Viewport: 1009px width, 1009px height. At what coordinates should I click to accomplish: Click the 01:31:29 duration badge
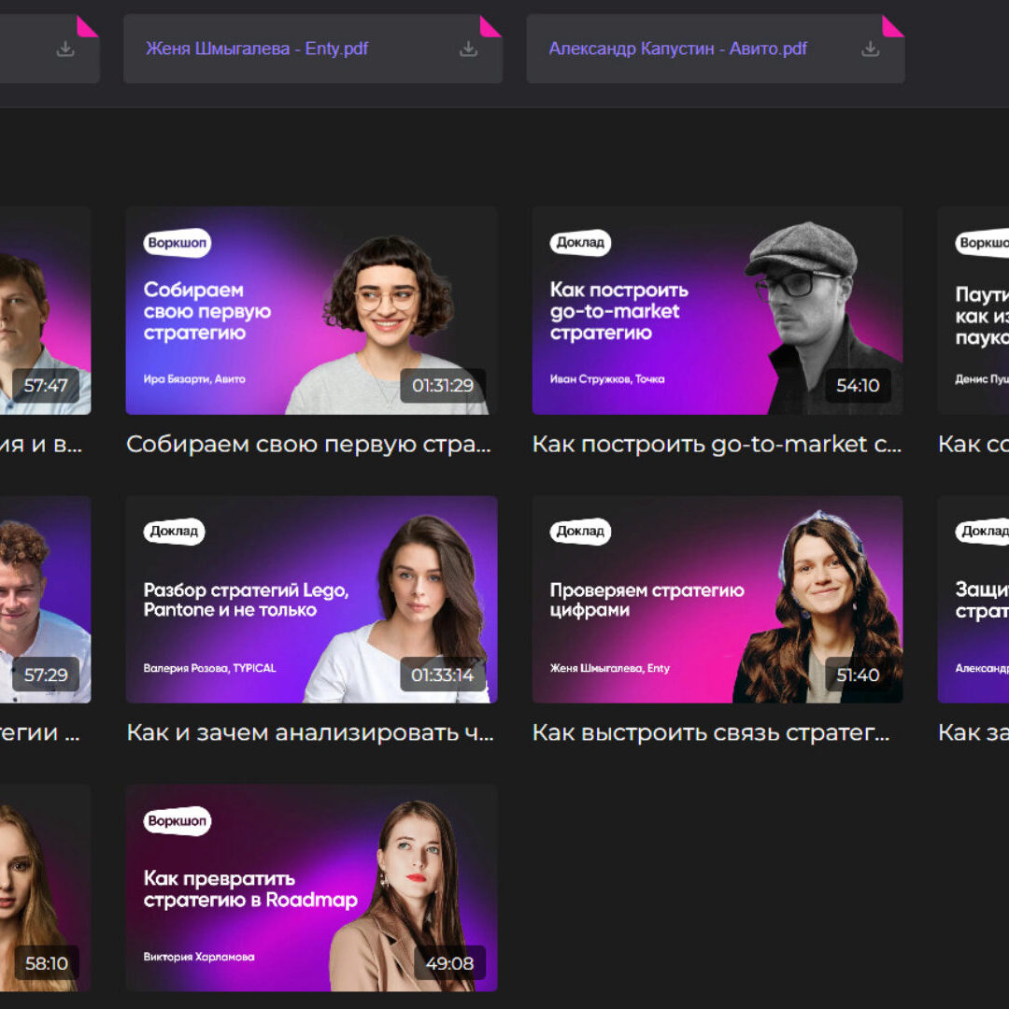tap(443, 386)
